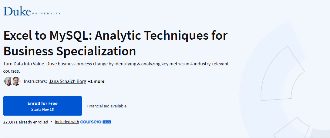The width and height of the screenshot is (330, 138).
Task: Click the blue PLUS badge
Action: coord(107,122)
